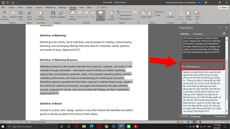
Task: Expand the Simple Markup combo box
Action: click(x=137, y=12)
